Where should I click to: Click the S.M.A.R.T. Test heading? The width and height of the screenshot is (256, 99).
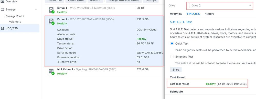click(x=181, y=22)
